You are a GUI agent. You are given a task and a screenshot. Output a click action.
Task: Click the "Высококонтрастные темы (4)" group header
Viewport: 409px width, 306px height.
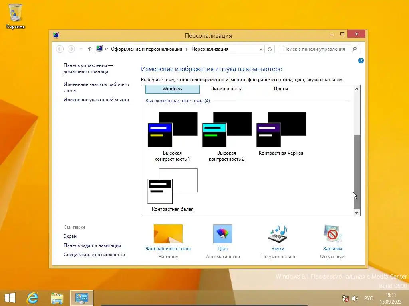pos(178,101)
